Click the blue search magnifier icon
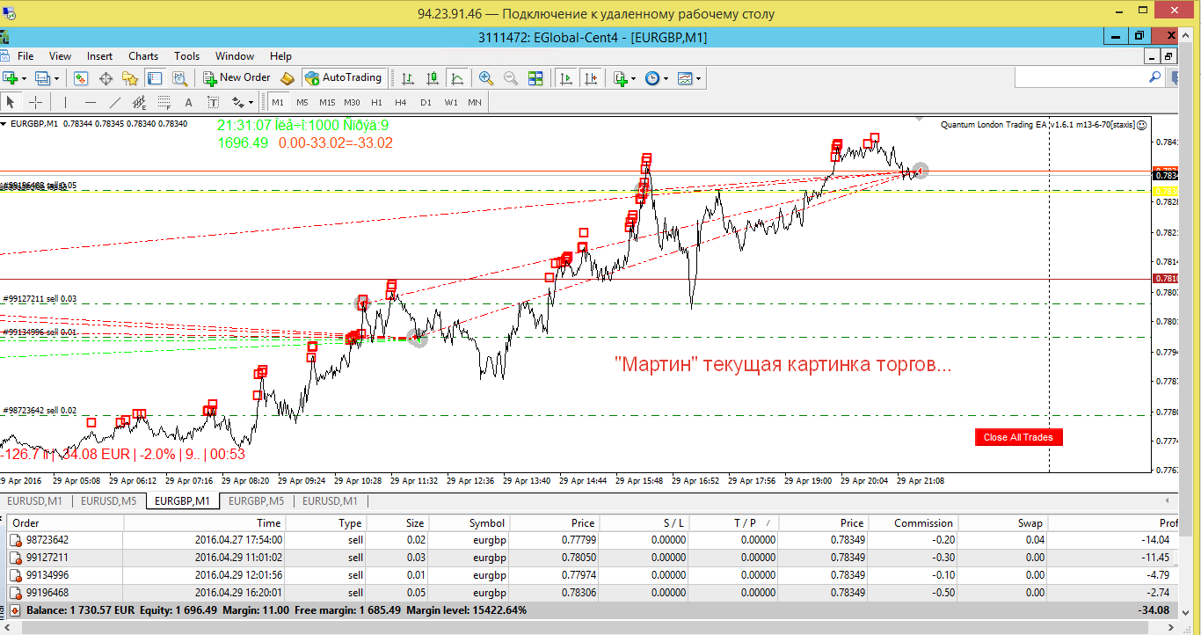The image size is (1201, 635). pyautogui.click(x=1154, y=77)
